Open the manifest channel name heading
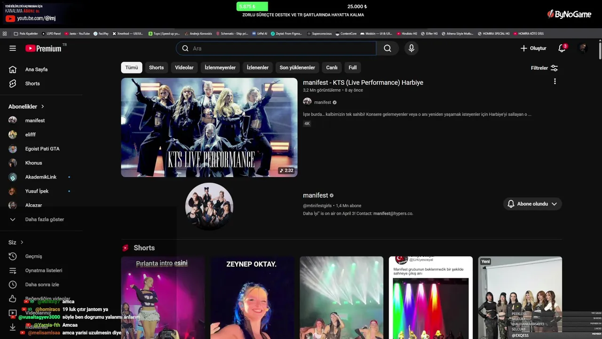This screenshot has width=602, height=339. 316,195
